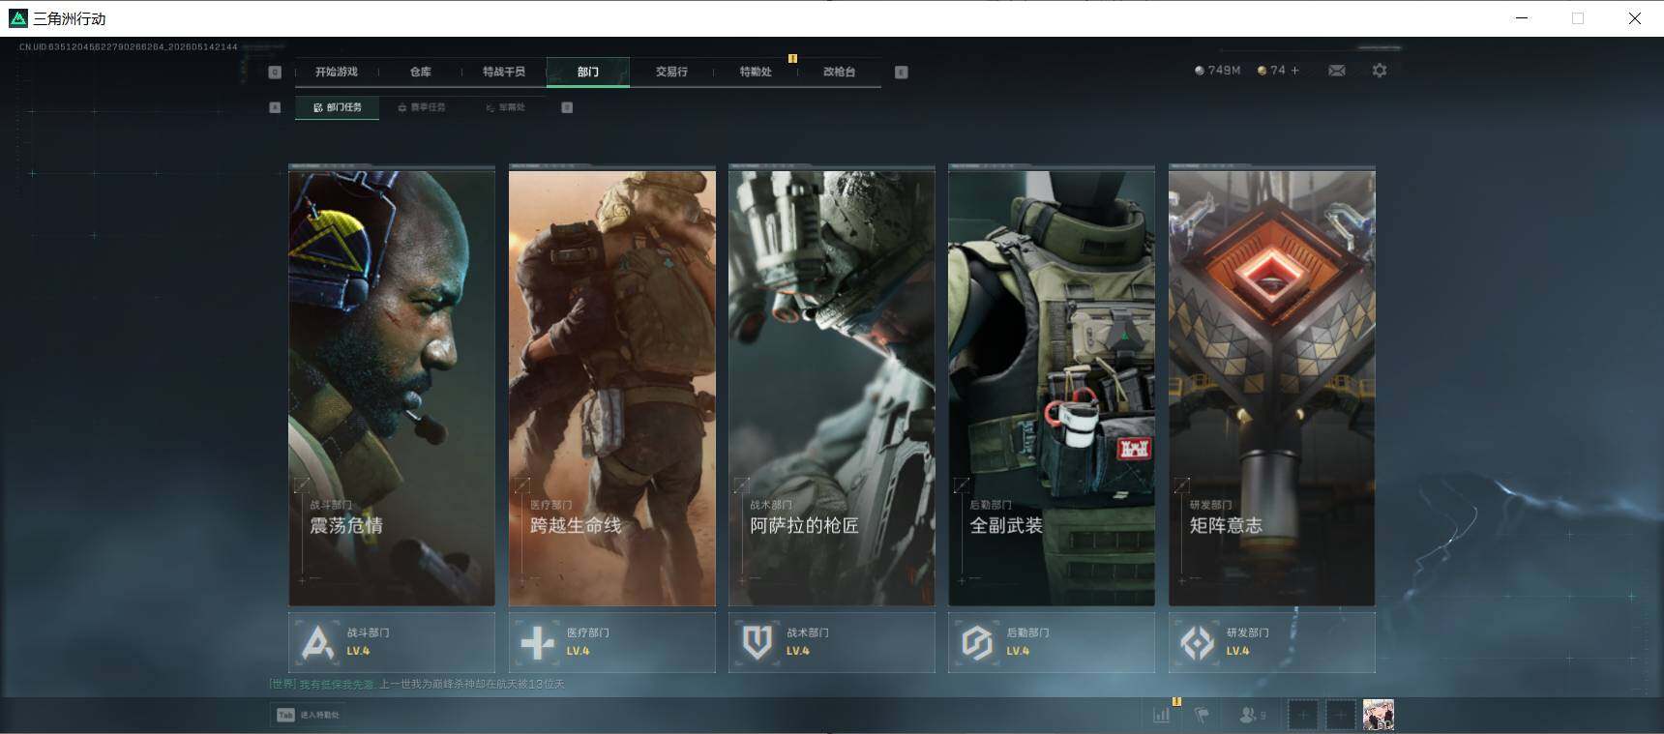Viewport: 1664px width, 734px height.
Task: Click the previous sub-tab key icon left of 部门任务
Action: point(275,107)
